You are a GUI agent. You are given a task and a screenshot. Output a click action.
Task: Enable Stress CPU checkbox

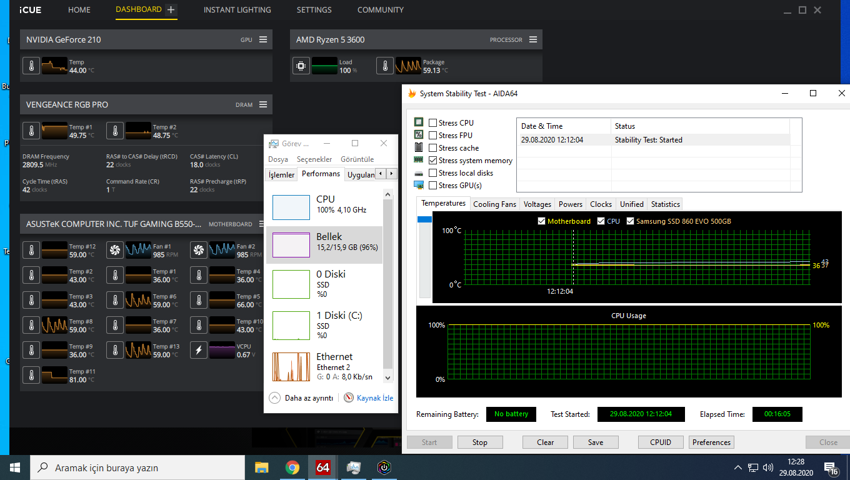(433, 123)
